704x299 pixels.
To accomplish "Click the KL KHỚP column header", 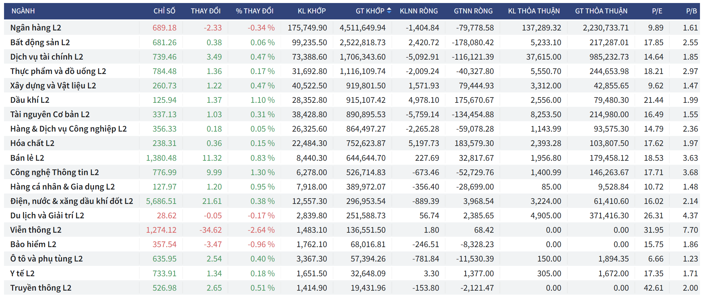I will [x=312, y=11].
